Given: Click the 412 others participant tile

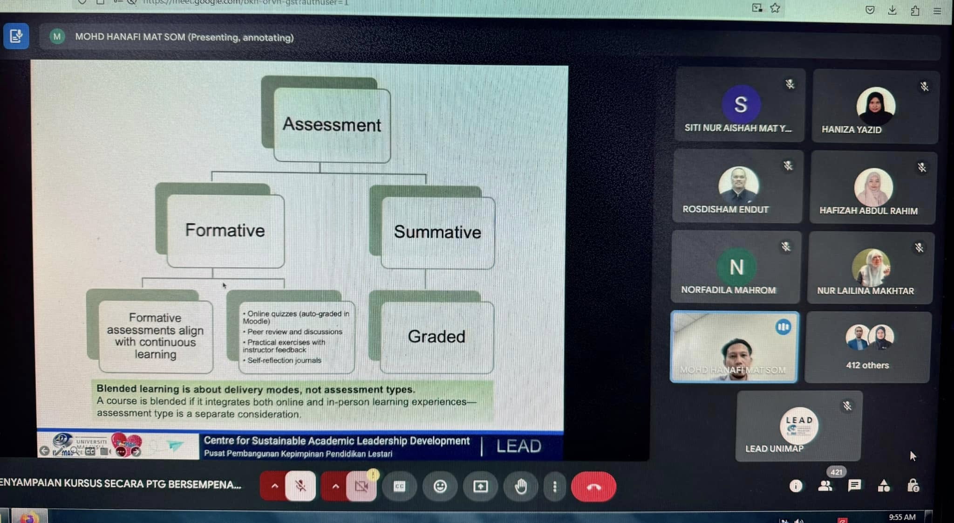Looking at the screenshot, I should pos(867,347).
